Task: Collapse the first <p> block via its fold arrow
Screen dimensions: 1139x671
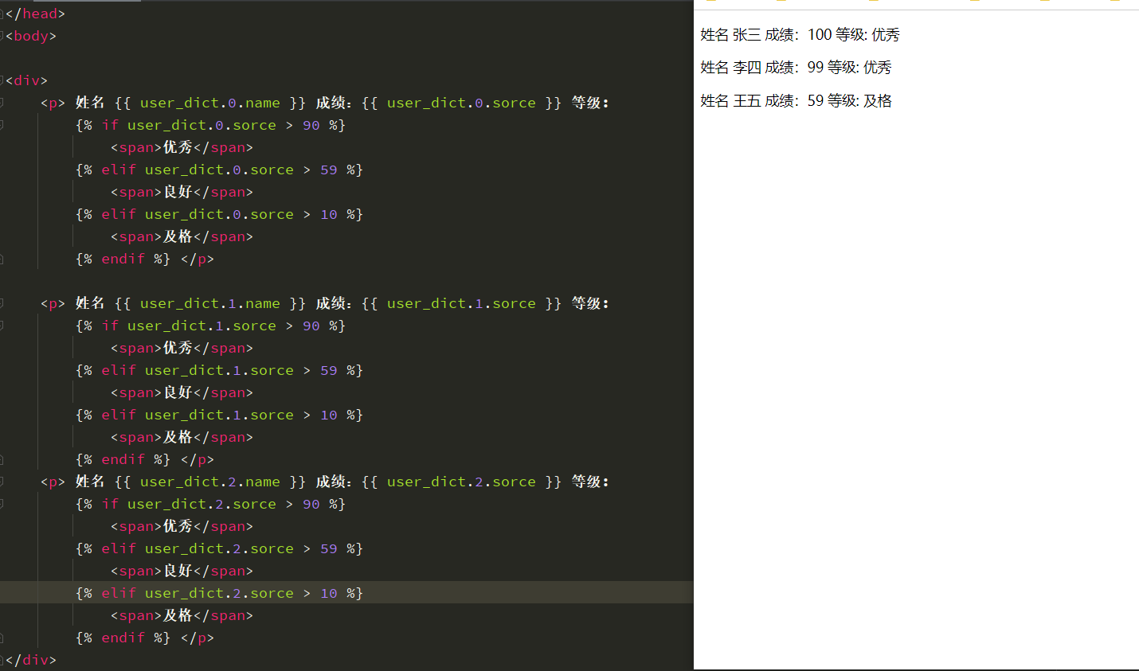Action: [3, 102]
